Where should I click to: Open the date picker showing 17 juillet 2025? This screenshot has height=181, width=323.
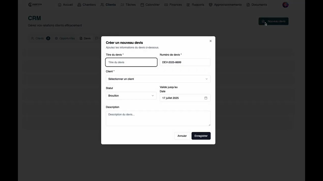[185, 98]
